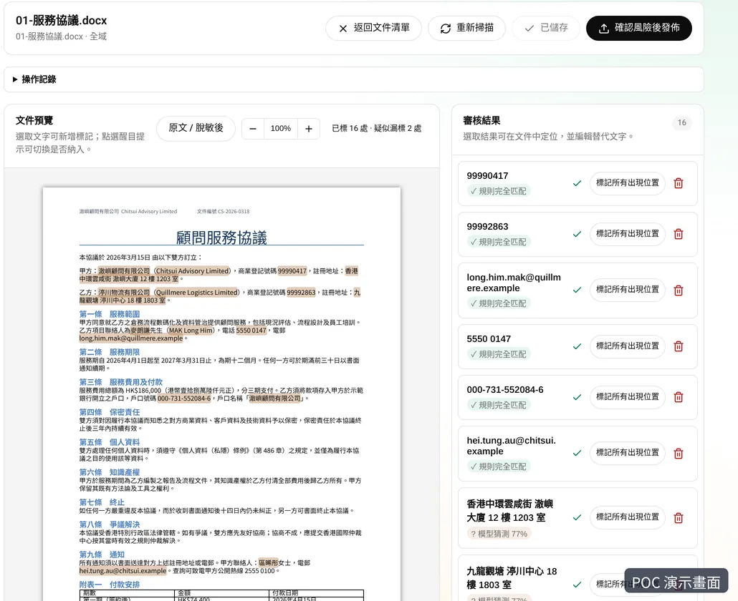Mark all occurrences of 香港中環雲咸街 address
This screenshot has height=601, width=738.
628,517
